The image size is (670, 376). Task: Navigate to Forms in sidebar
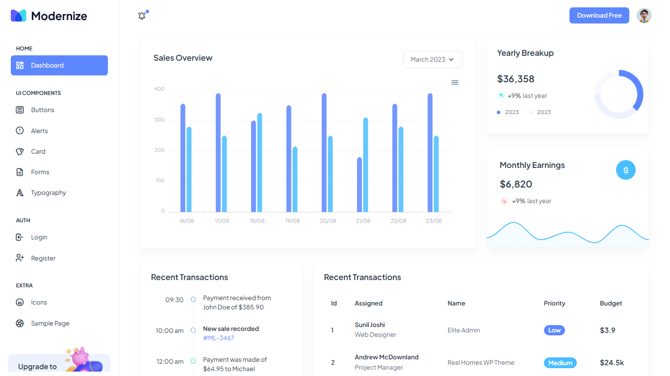pyautogui.click(x=40, y=172)
